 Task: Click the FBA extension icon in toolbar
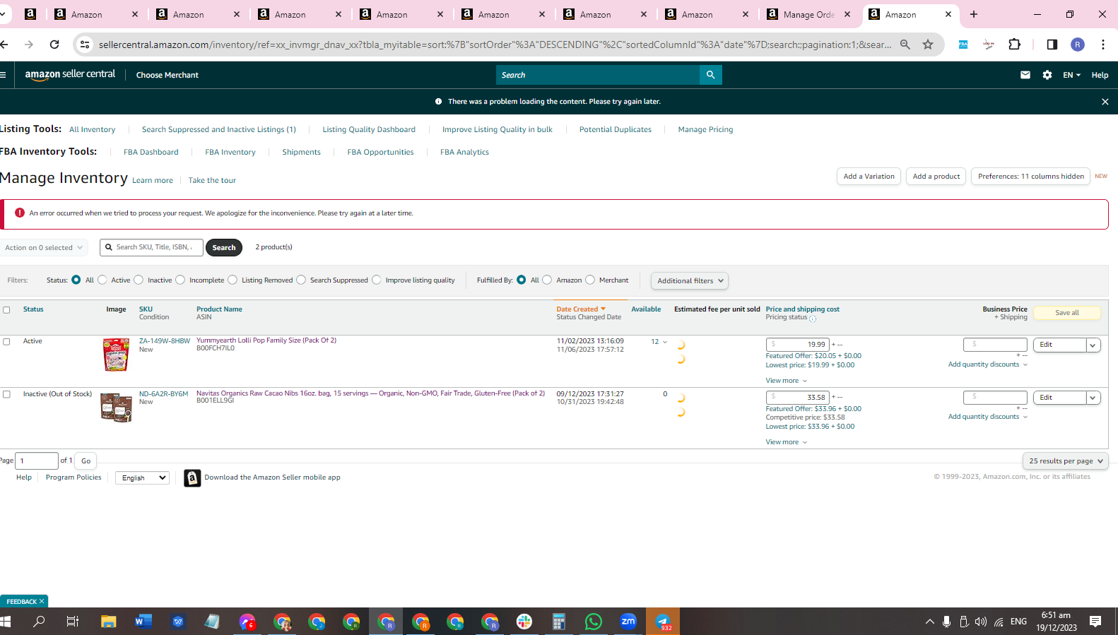point(963,44)
